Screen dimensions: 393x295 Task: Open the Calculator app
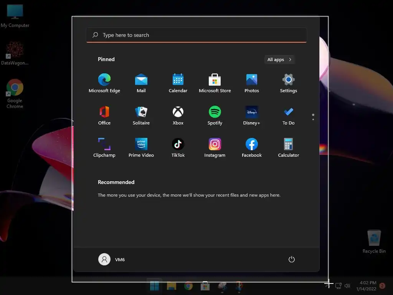click(x=289, y=148)
